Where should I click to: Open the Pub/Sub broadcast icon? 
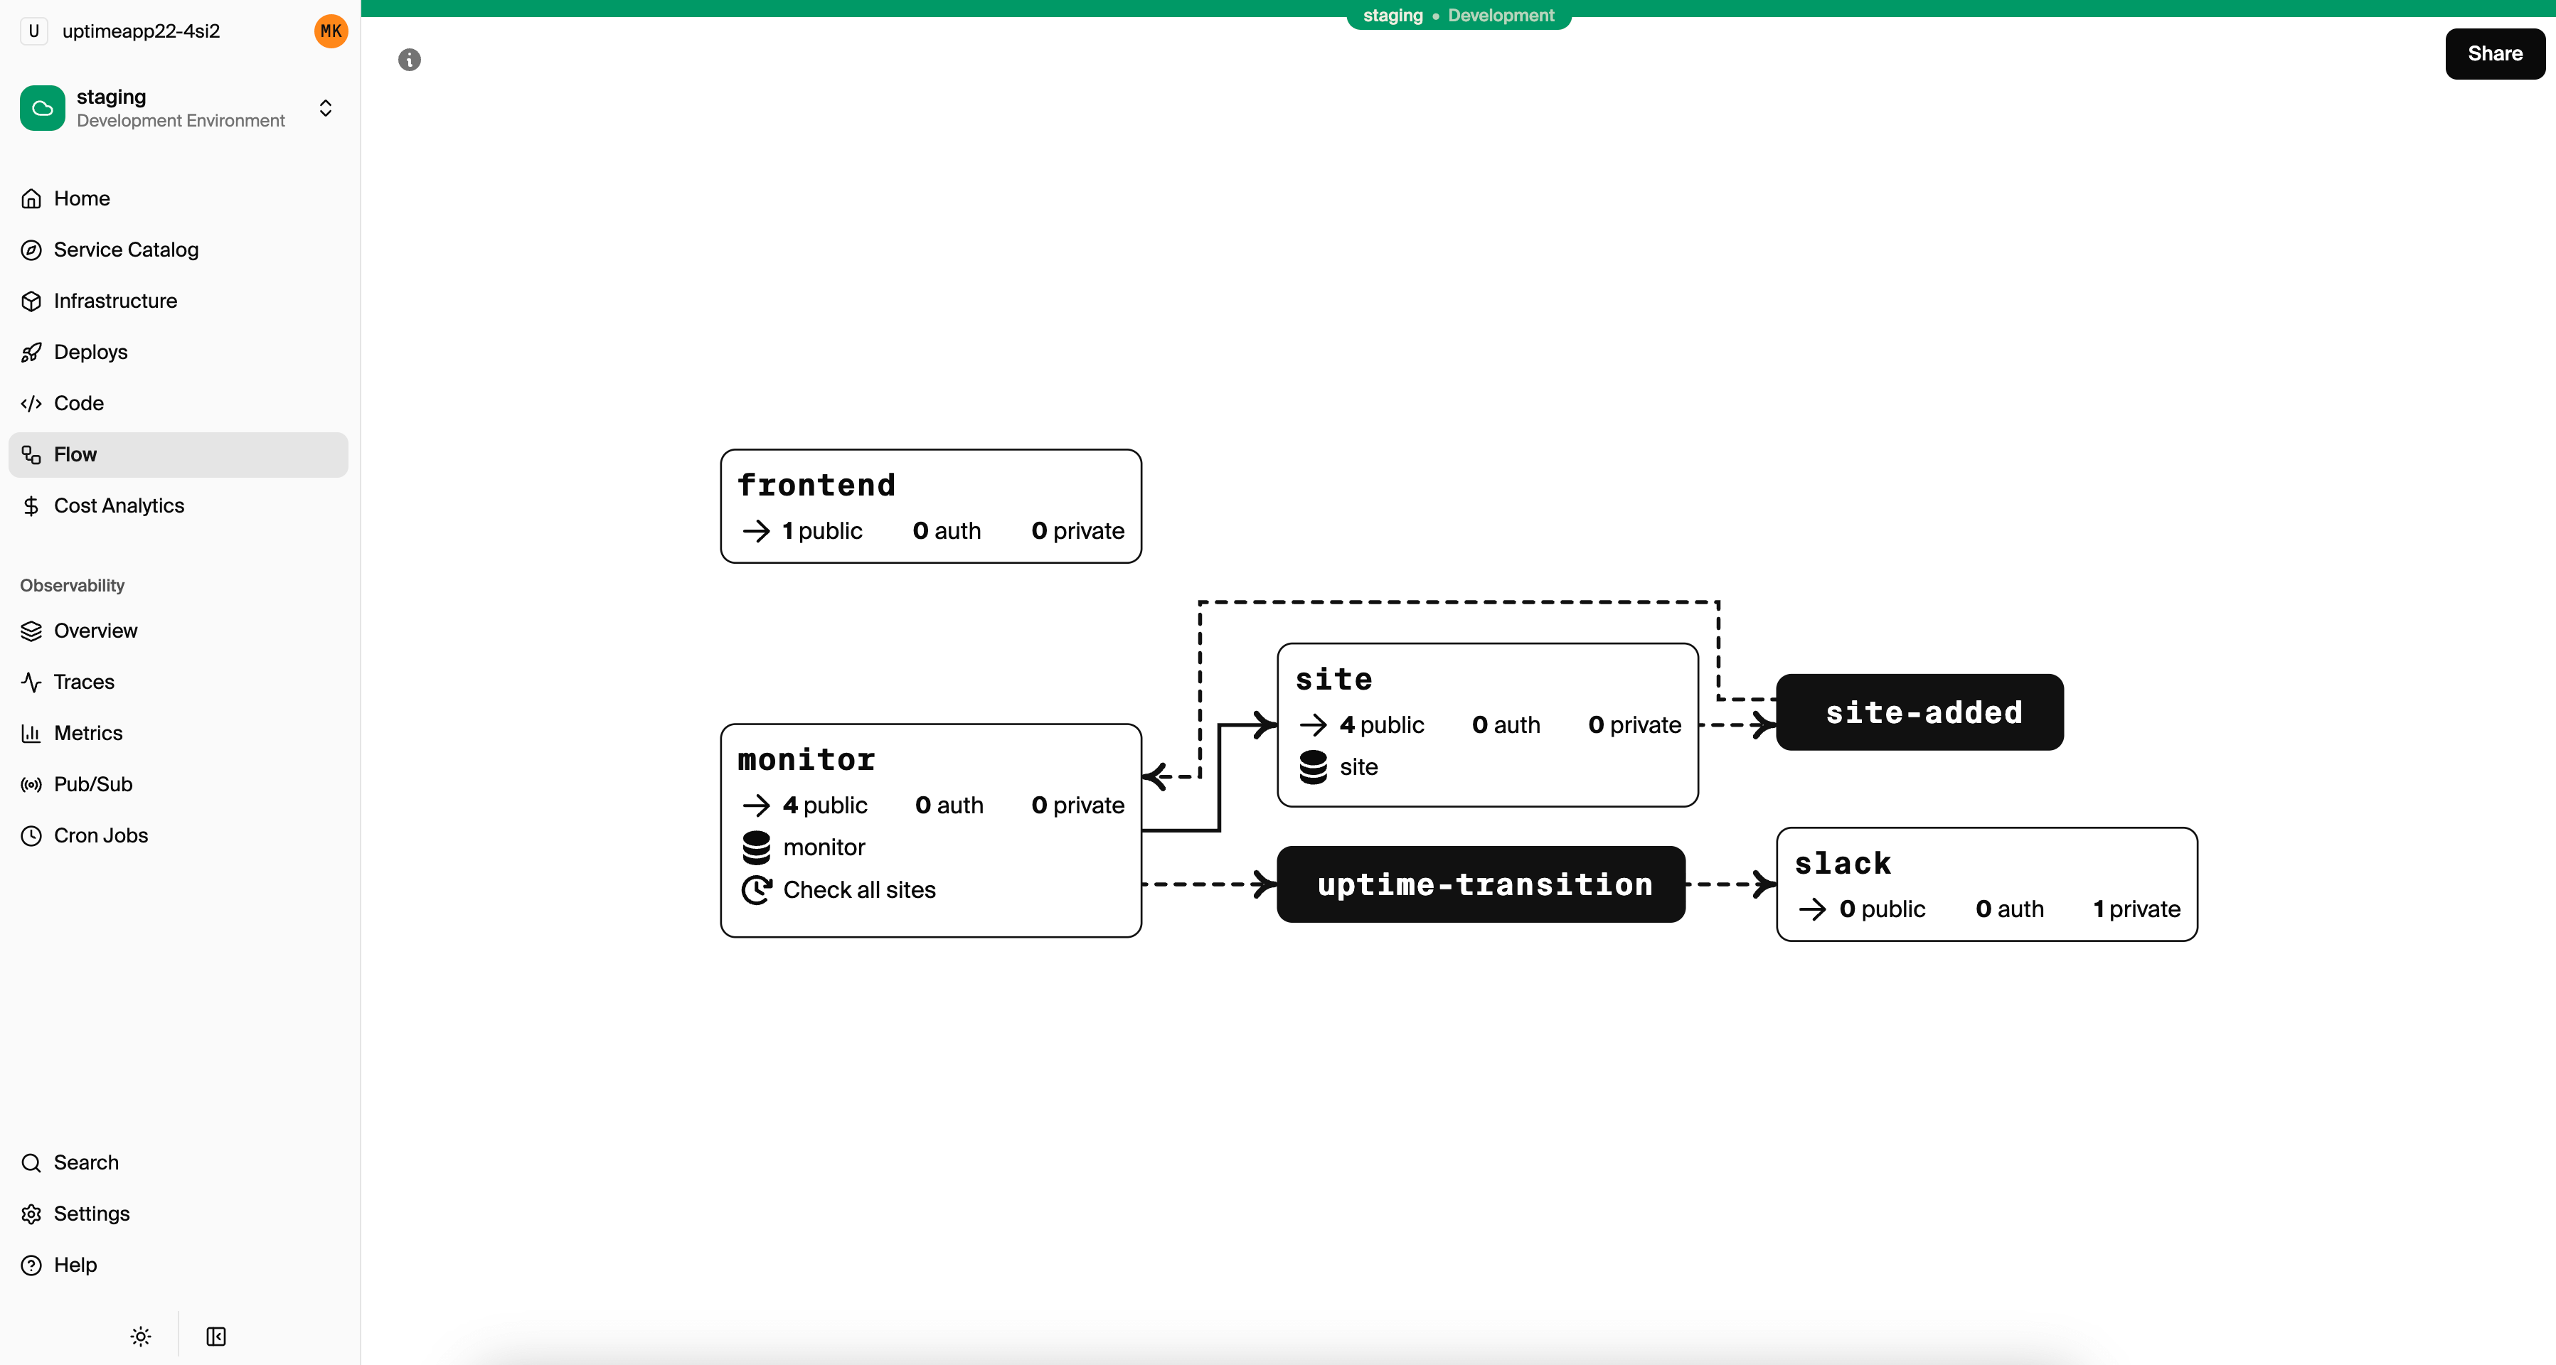(x=32, y=785)
